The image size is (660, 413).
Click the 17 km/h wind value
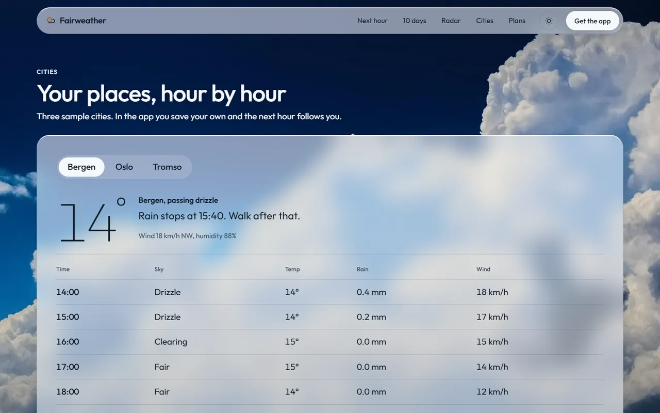[492, 317]
